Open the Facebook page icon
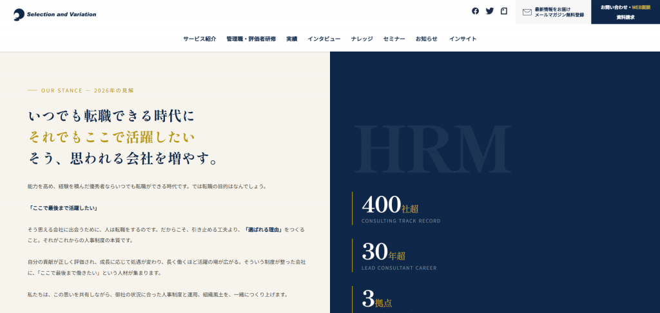 click(x=475, y=12)
